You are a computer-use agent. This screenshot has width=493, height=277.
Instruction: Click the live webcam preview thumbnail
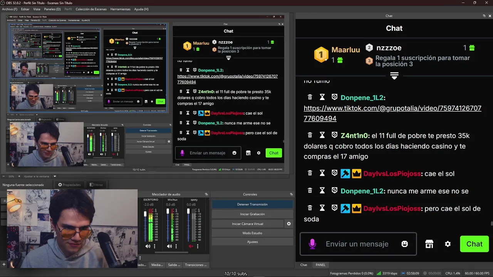pos(72,229)
